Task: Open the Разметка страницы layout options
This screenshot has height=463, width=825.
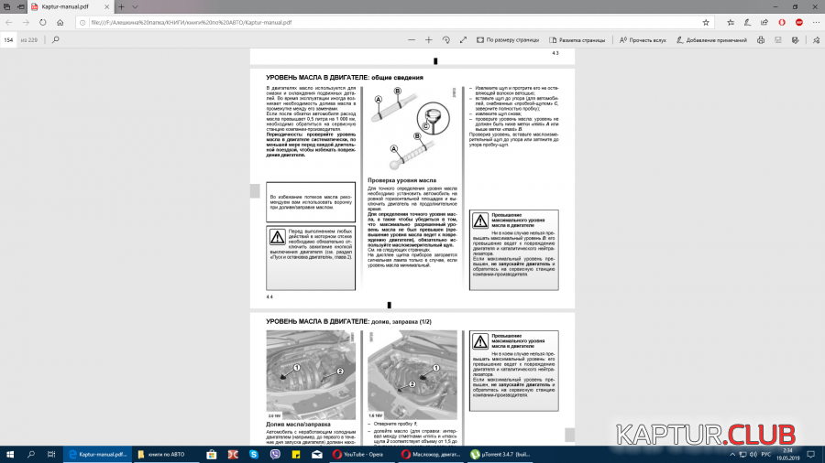Action: click(x=577, y=40)
